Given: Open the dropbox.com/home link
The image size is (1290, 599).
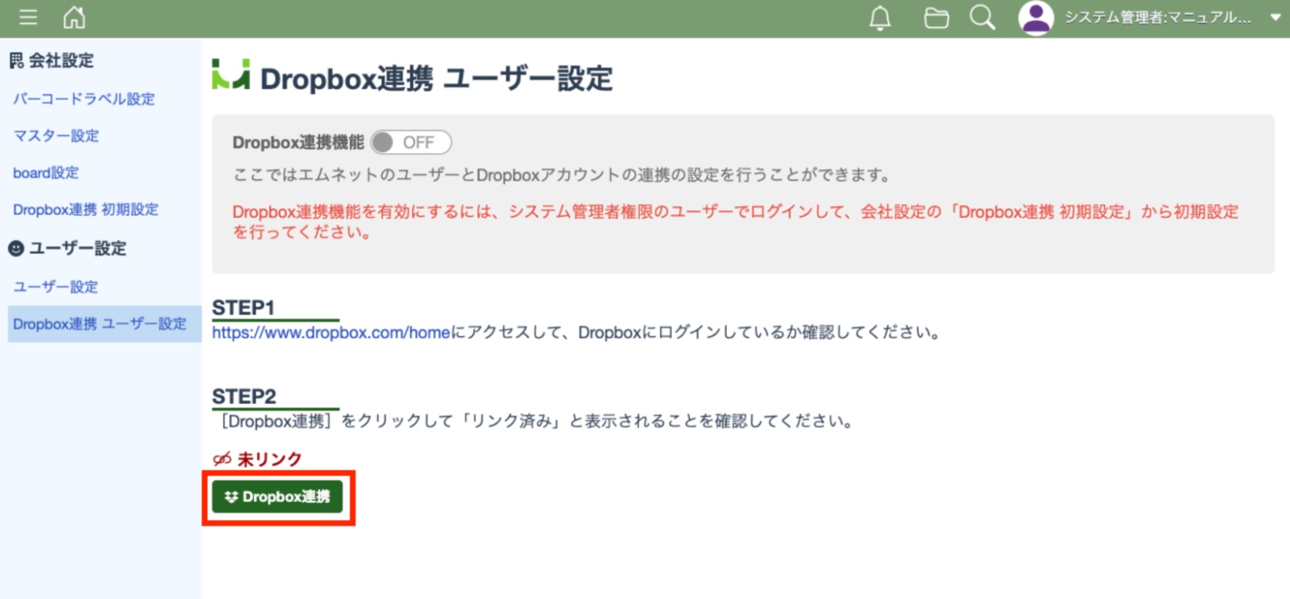Looking at the screenshot, I should point(331,333).
